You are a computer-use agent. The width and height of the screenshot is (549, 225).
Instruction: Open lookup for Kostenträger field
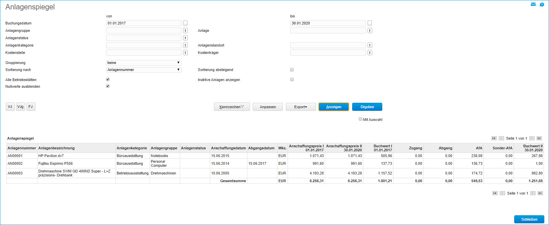tap(370, 53)
